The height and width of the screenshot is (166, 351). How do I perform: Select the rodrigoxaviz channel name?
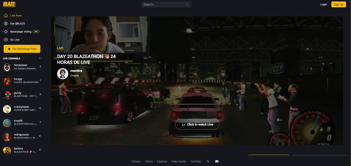[21, 134]
